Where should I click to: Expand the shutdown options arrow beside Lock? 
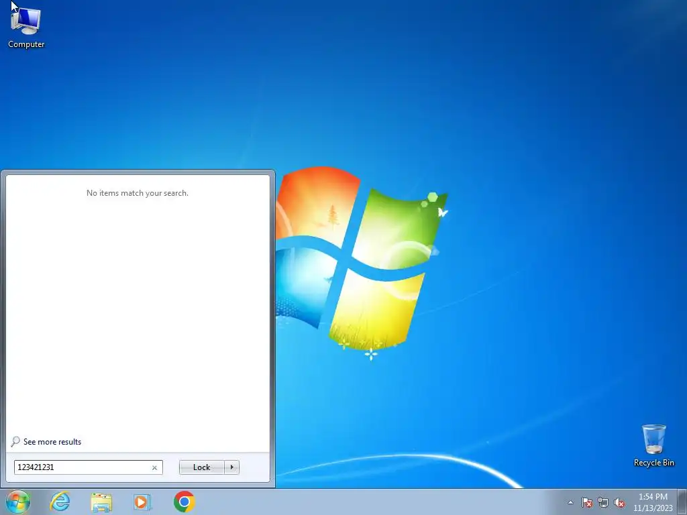[x=231, y=467]
